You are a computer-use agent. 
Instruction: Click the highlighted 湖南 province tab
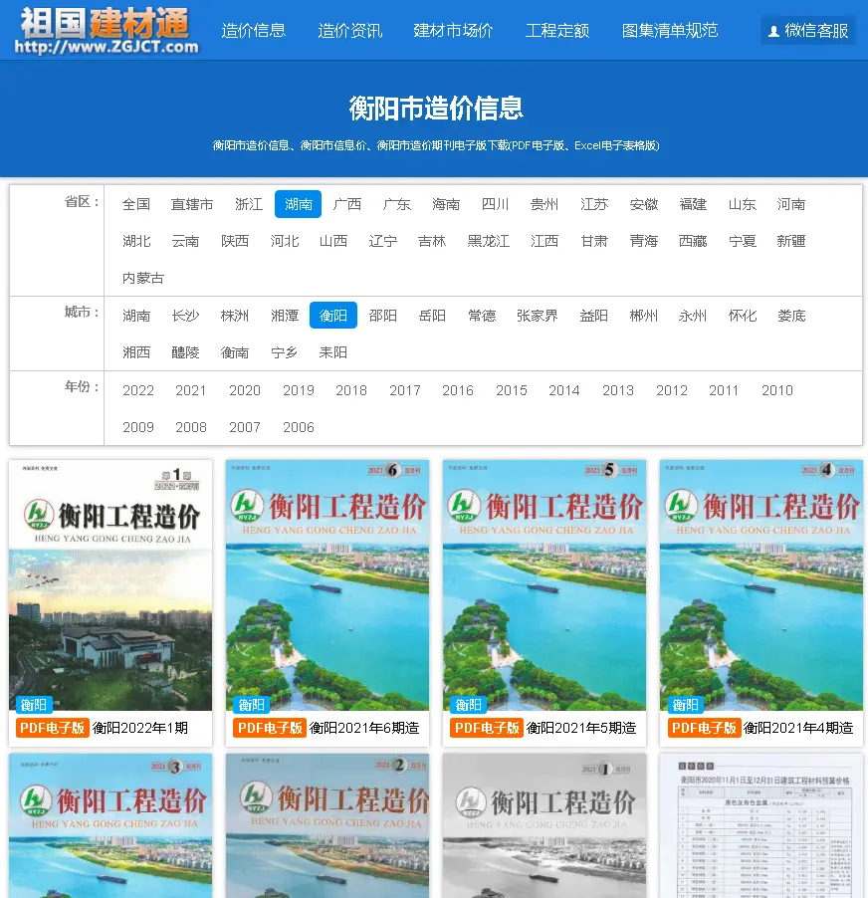pyautogui.click(x=298, y=204)
